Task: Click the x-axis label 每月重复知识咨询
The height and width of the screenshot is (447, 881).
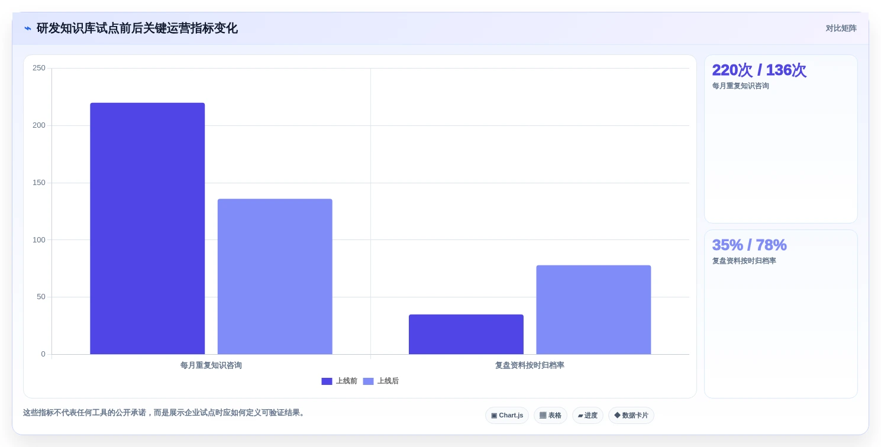Action: [211, 365]
